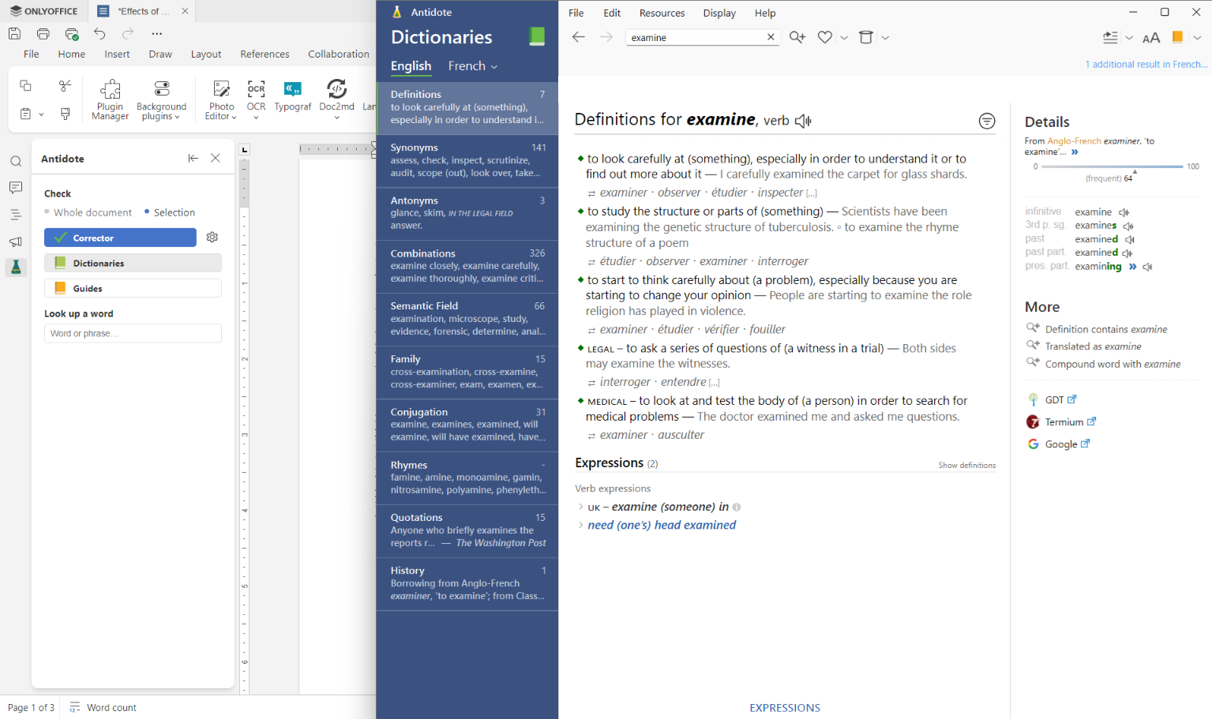This screenshot has width=1212, height=719.
Task: Open comments sidebar icon
Action: click(16, 188)
